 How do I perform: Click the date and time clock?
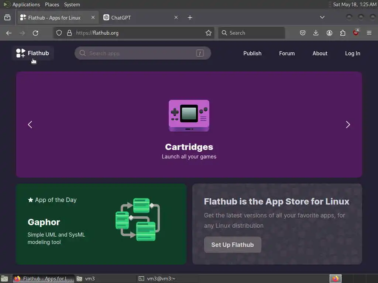(354, 4)
